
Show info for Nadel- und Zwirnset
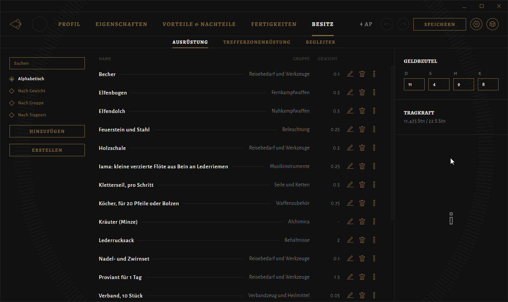[374, 258]
